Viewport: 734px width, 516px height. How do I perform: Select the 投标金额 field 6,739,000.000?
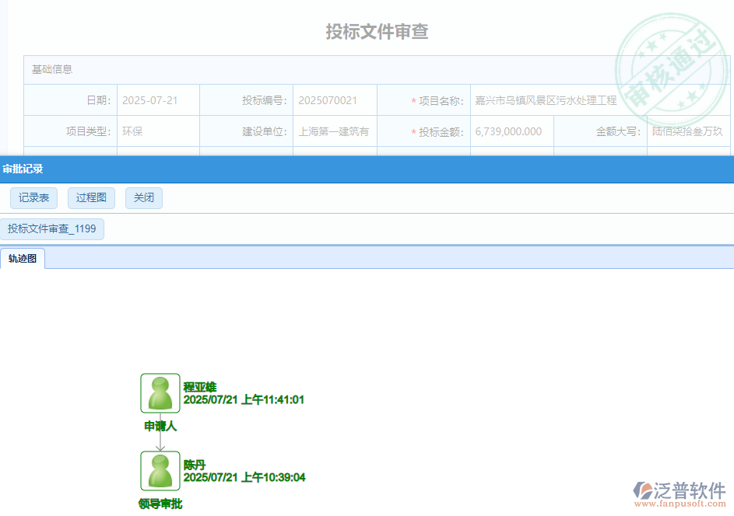tap(511, 131)
